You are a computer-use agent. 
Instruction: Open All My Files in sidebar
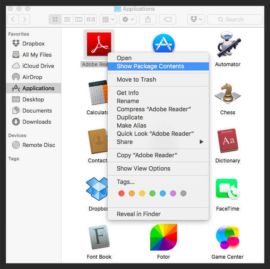click(x=34, y=55)
